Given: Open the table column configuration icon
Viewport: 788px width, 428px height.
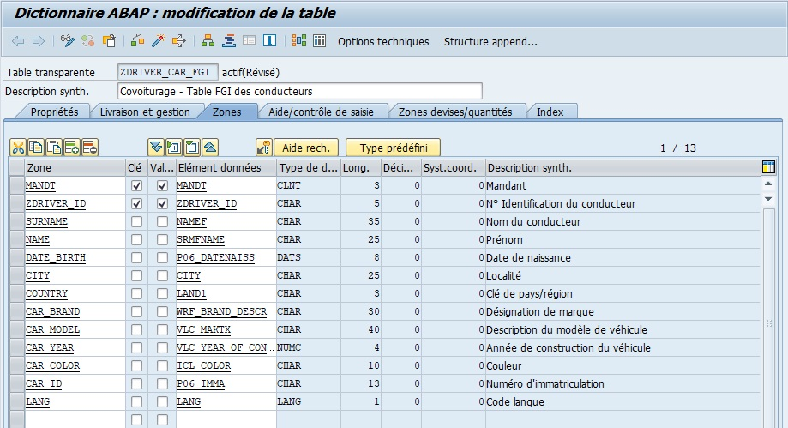Looking at the screenshot, I should coord(768,167).
